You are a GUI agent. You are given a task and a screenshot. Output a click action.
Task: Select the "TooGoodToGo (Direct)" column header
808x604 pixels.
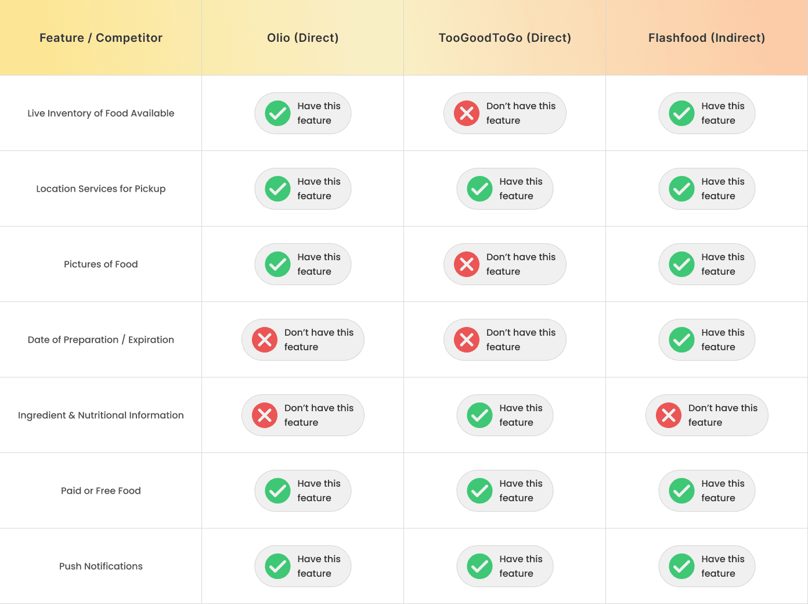505,38
